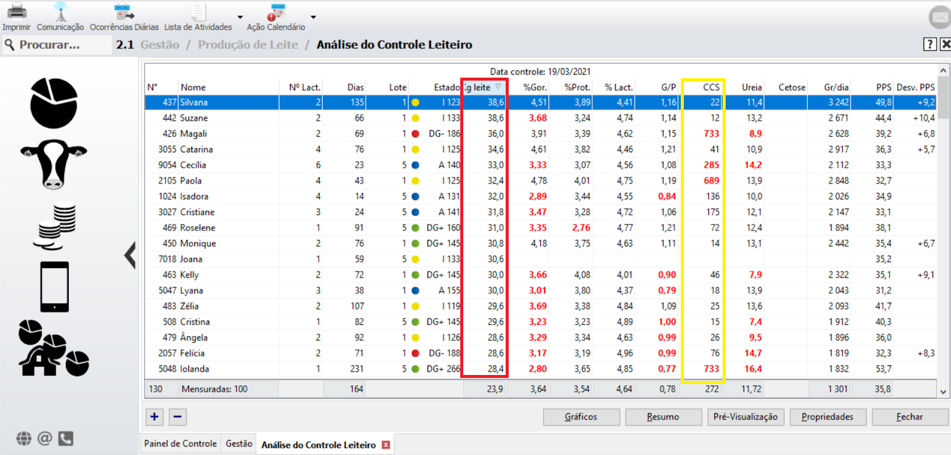This screenshot has width=951, height=455.
Task: Click CCS value 733 in Iolanda row
Action: point(711,369)
